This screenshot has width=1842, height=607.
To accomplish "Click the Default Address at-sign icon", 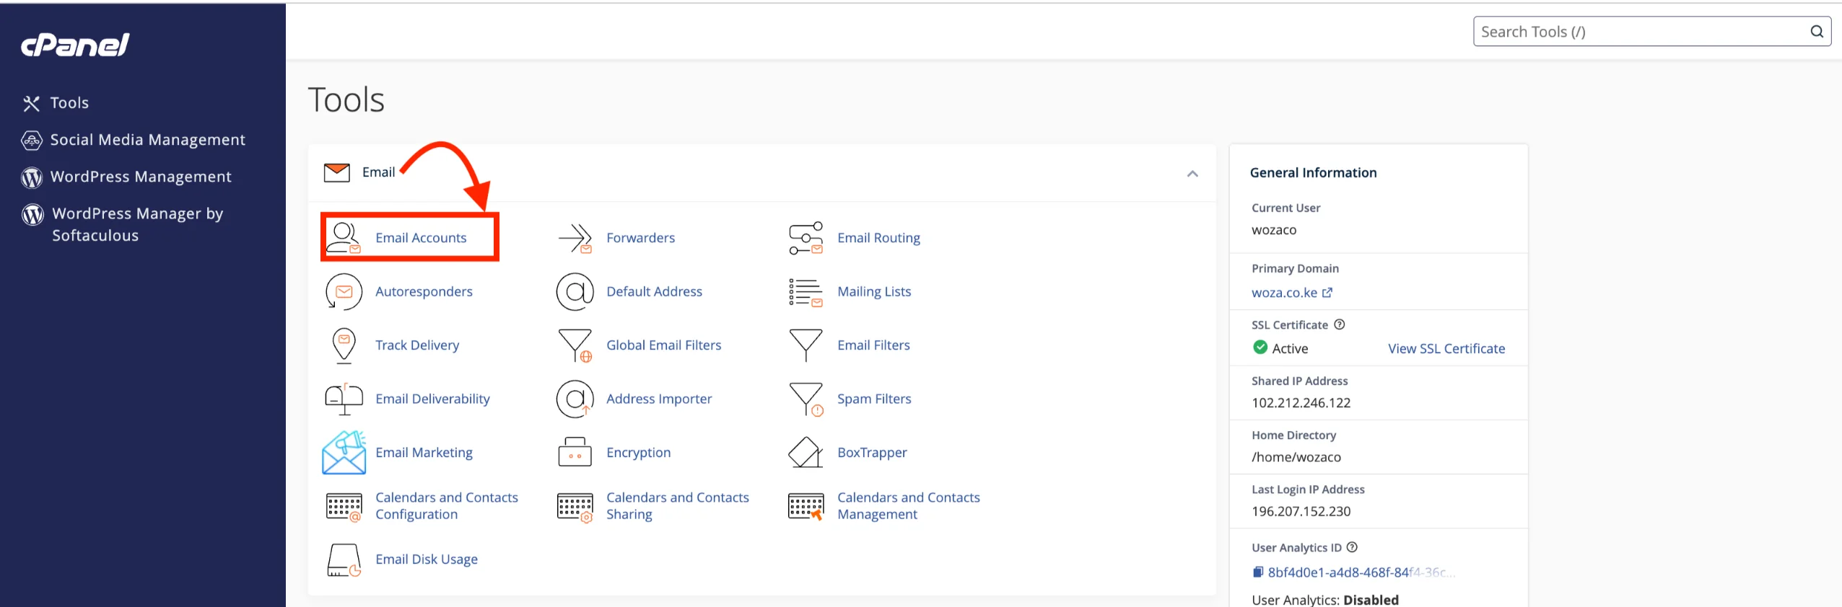I will tap(575, 291).
